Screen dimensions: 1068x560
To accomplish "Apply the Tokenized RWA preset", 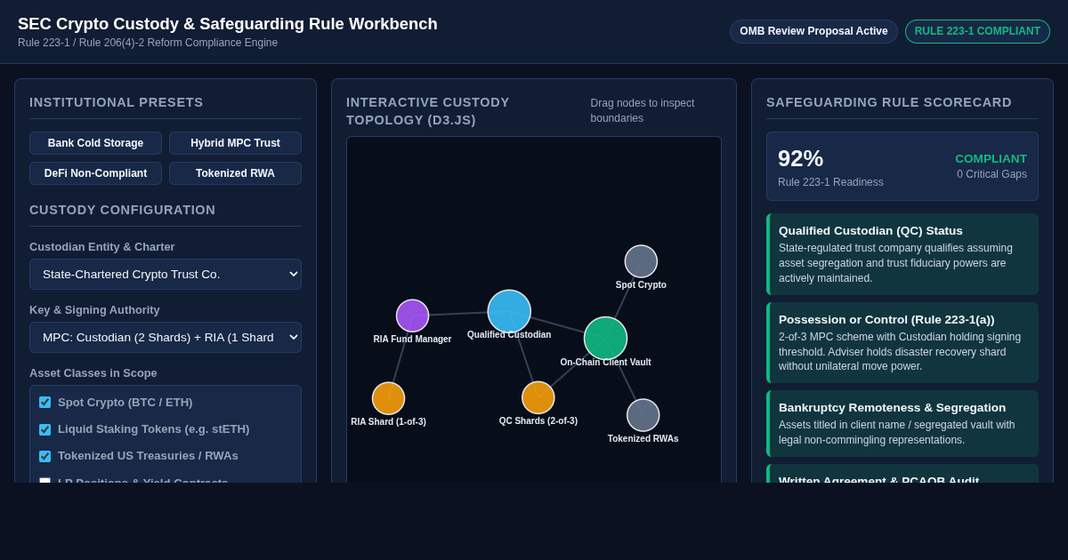I will pyautogui.click(x=235, y=173).
